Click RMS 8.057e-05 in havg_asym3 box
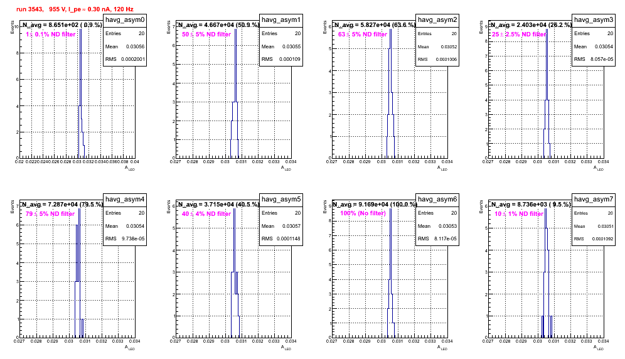 pos(594,59)
